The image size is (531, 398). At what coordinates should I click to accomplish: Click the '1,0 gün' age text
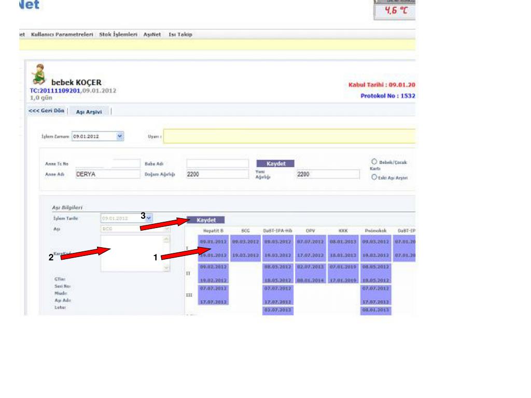coord(41,98)
